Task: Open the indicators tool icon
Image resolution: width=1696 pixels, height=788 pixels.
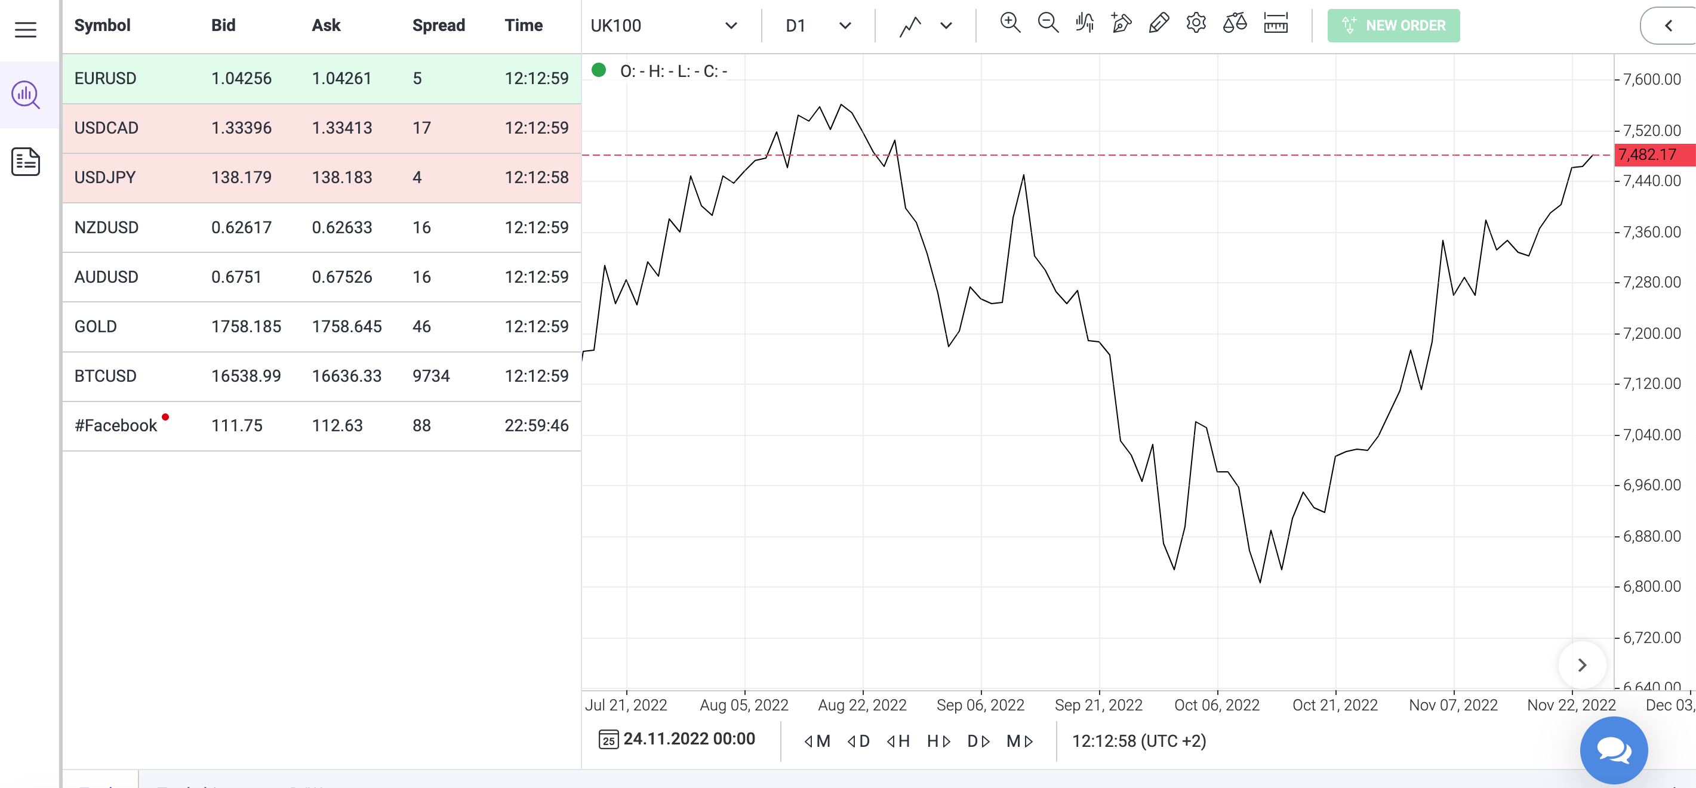Action: [x=1084, y=24]
